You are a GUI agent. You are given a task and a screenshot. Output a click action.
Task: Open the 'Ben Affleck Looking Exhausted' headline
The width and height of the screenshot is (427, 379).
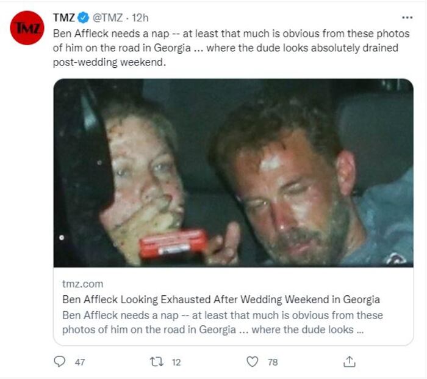(221, 300)
